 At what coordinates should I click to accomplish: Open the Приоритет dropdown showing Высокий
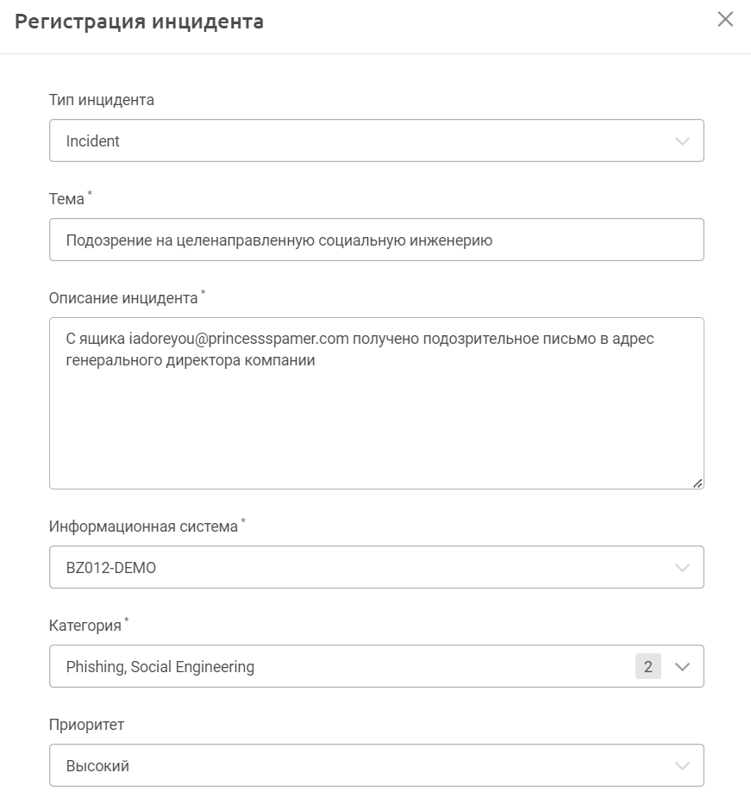pos(362,765)
